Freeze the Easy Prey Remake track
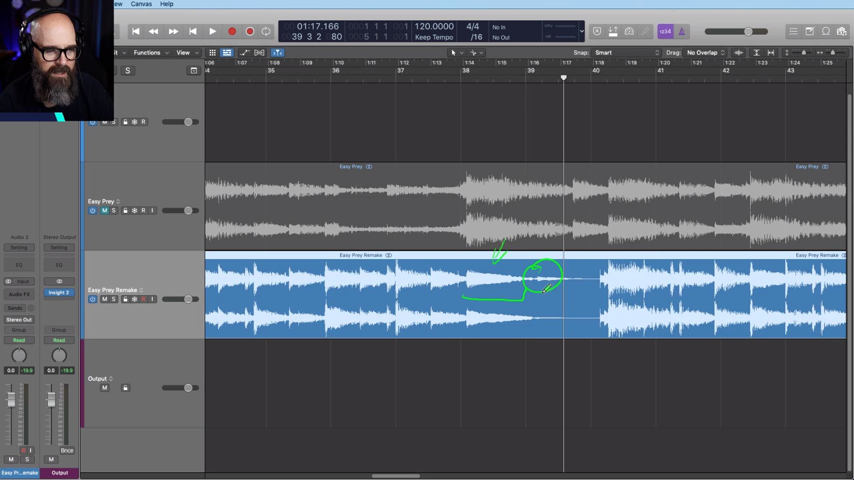This screenshot has width=854, height=480. [134, 299]
